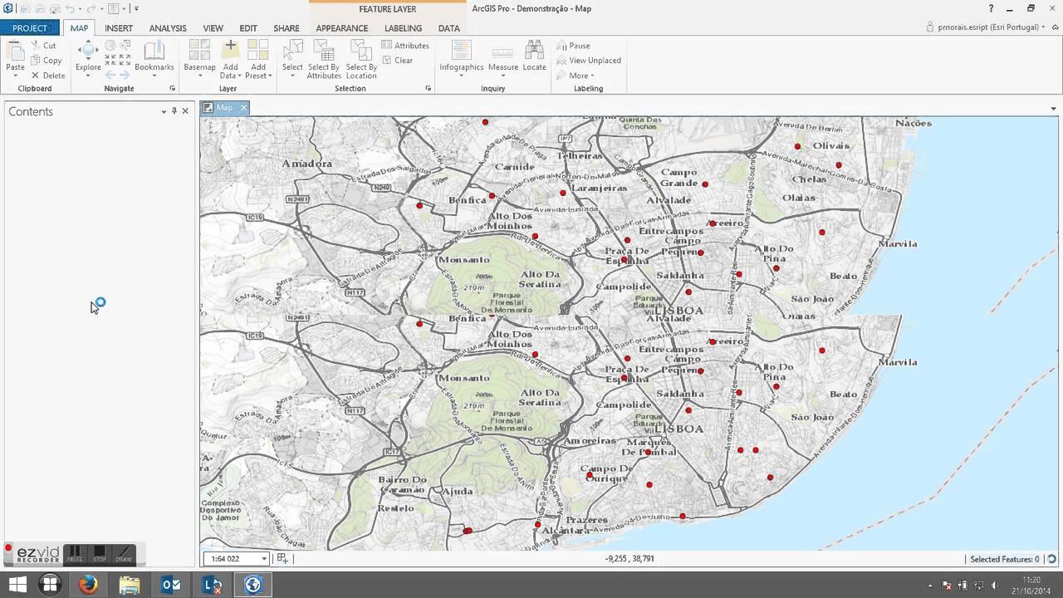Click the Add Preset icon

click(x=258, y=49)
